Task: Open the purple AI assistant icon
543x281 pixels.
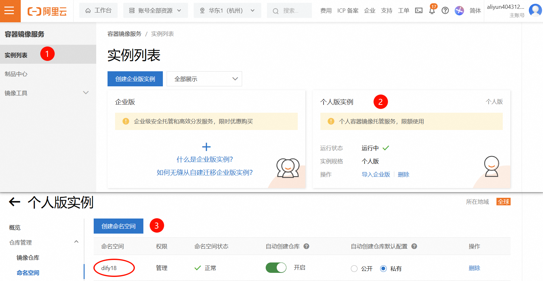Action: click(459, 11)
